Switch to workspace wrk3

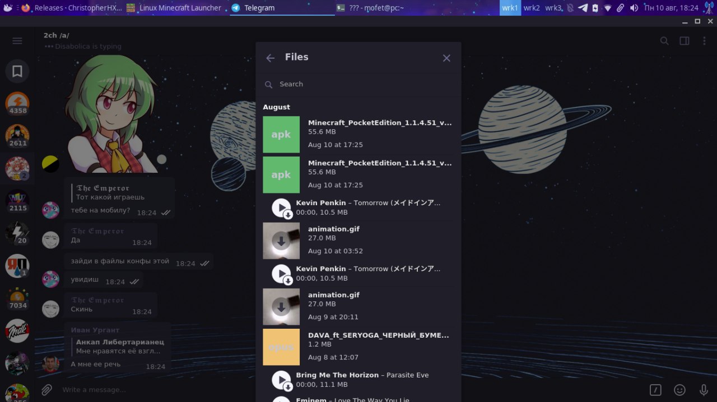click(x=553, y=8)
